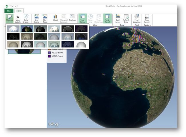Open the FILE tab
This screenshot has height=137, width=186.
[9, 11]
